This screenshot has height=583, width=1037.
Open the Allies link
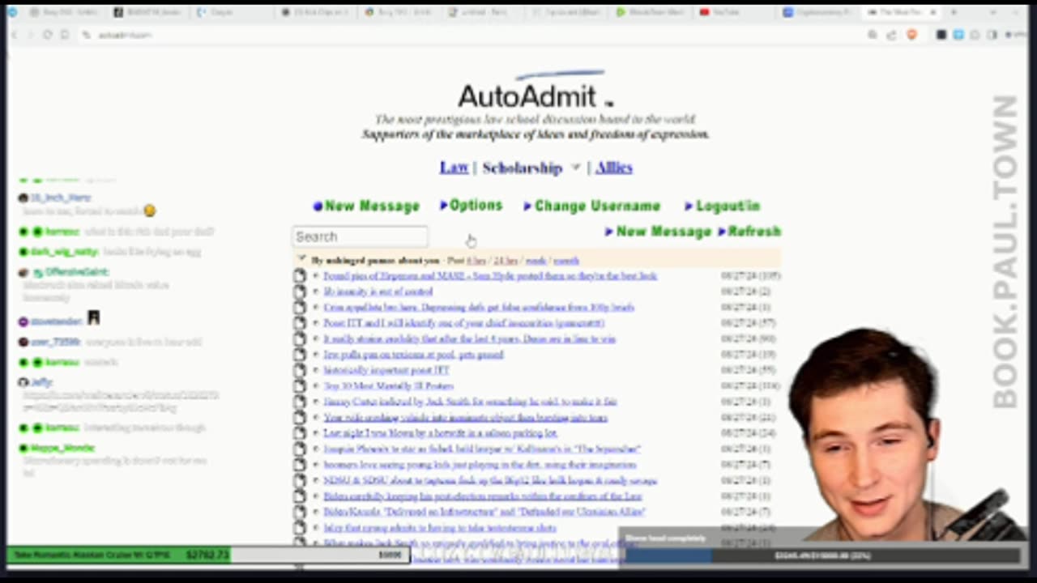tap(613, 168)
